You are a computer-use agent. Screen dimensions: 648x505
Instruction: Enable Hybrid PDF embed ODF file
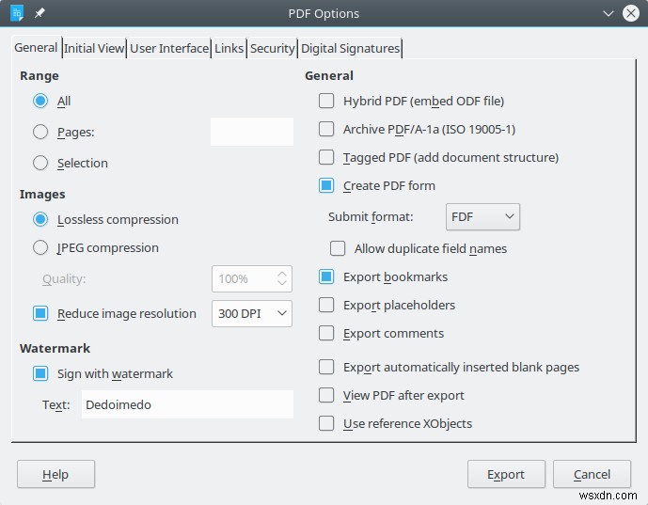(x=326, y=101)
